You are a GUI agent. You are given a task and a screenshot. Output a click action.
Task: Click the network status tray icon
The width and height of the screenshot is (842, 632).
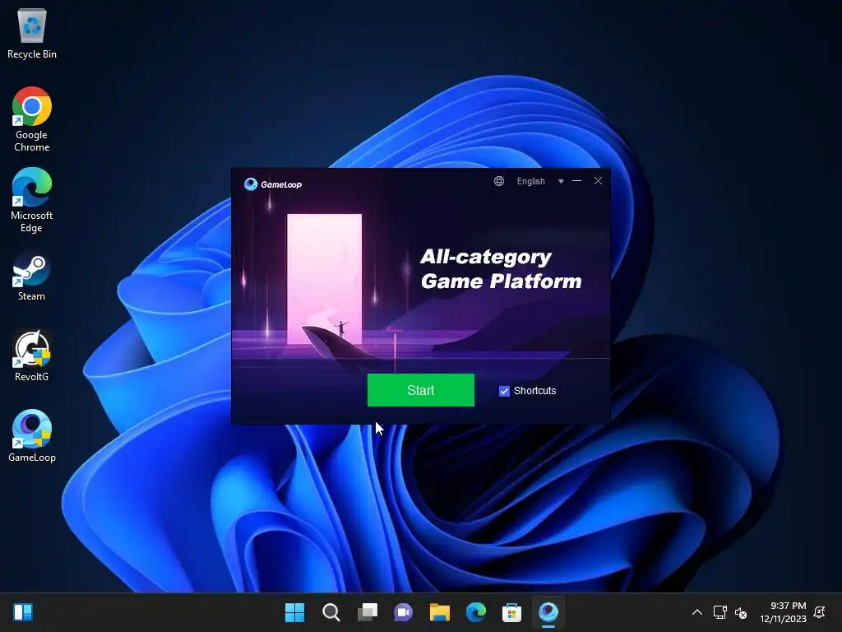coord(719,612)
